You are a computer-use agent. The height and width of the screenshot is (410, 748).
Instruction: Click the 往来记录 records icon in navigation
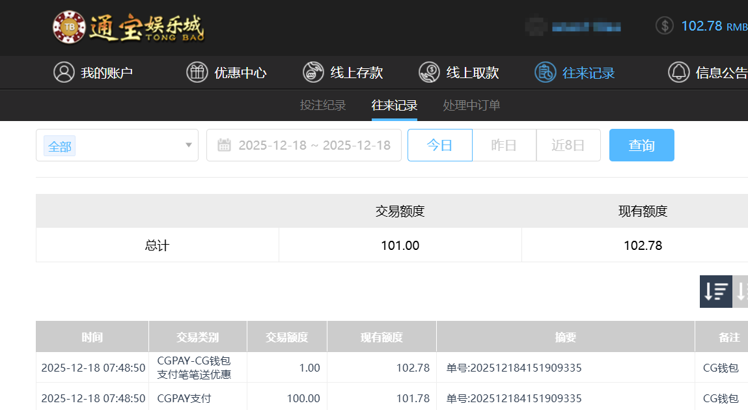[x=545, y=72]
